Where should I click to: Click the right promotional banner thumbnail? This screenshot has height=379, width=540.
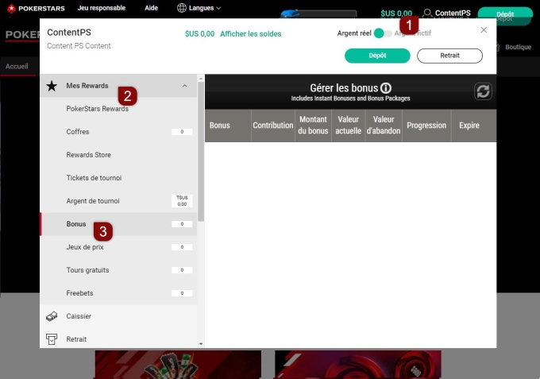point(358,365)
